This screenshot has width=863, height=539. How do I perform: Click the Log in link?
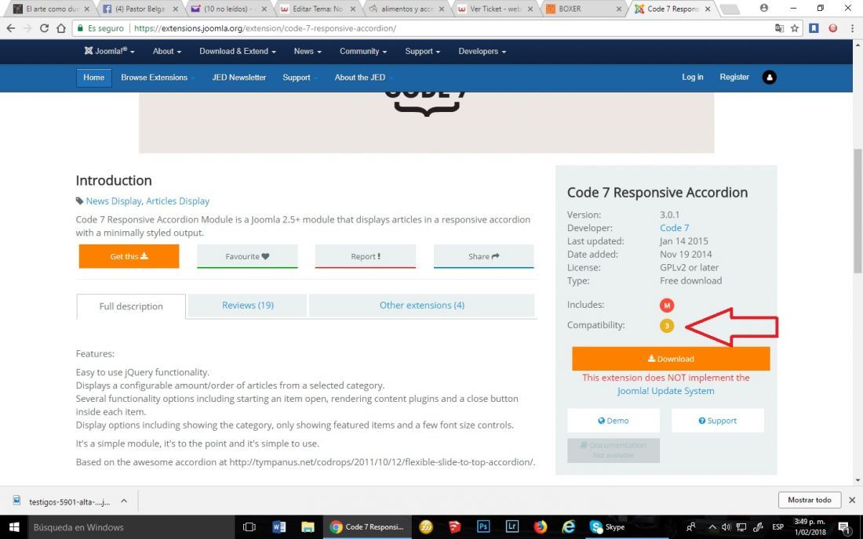tap(693, 77)
